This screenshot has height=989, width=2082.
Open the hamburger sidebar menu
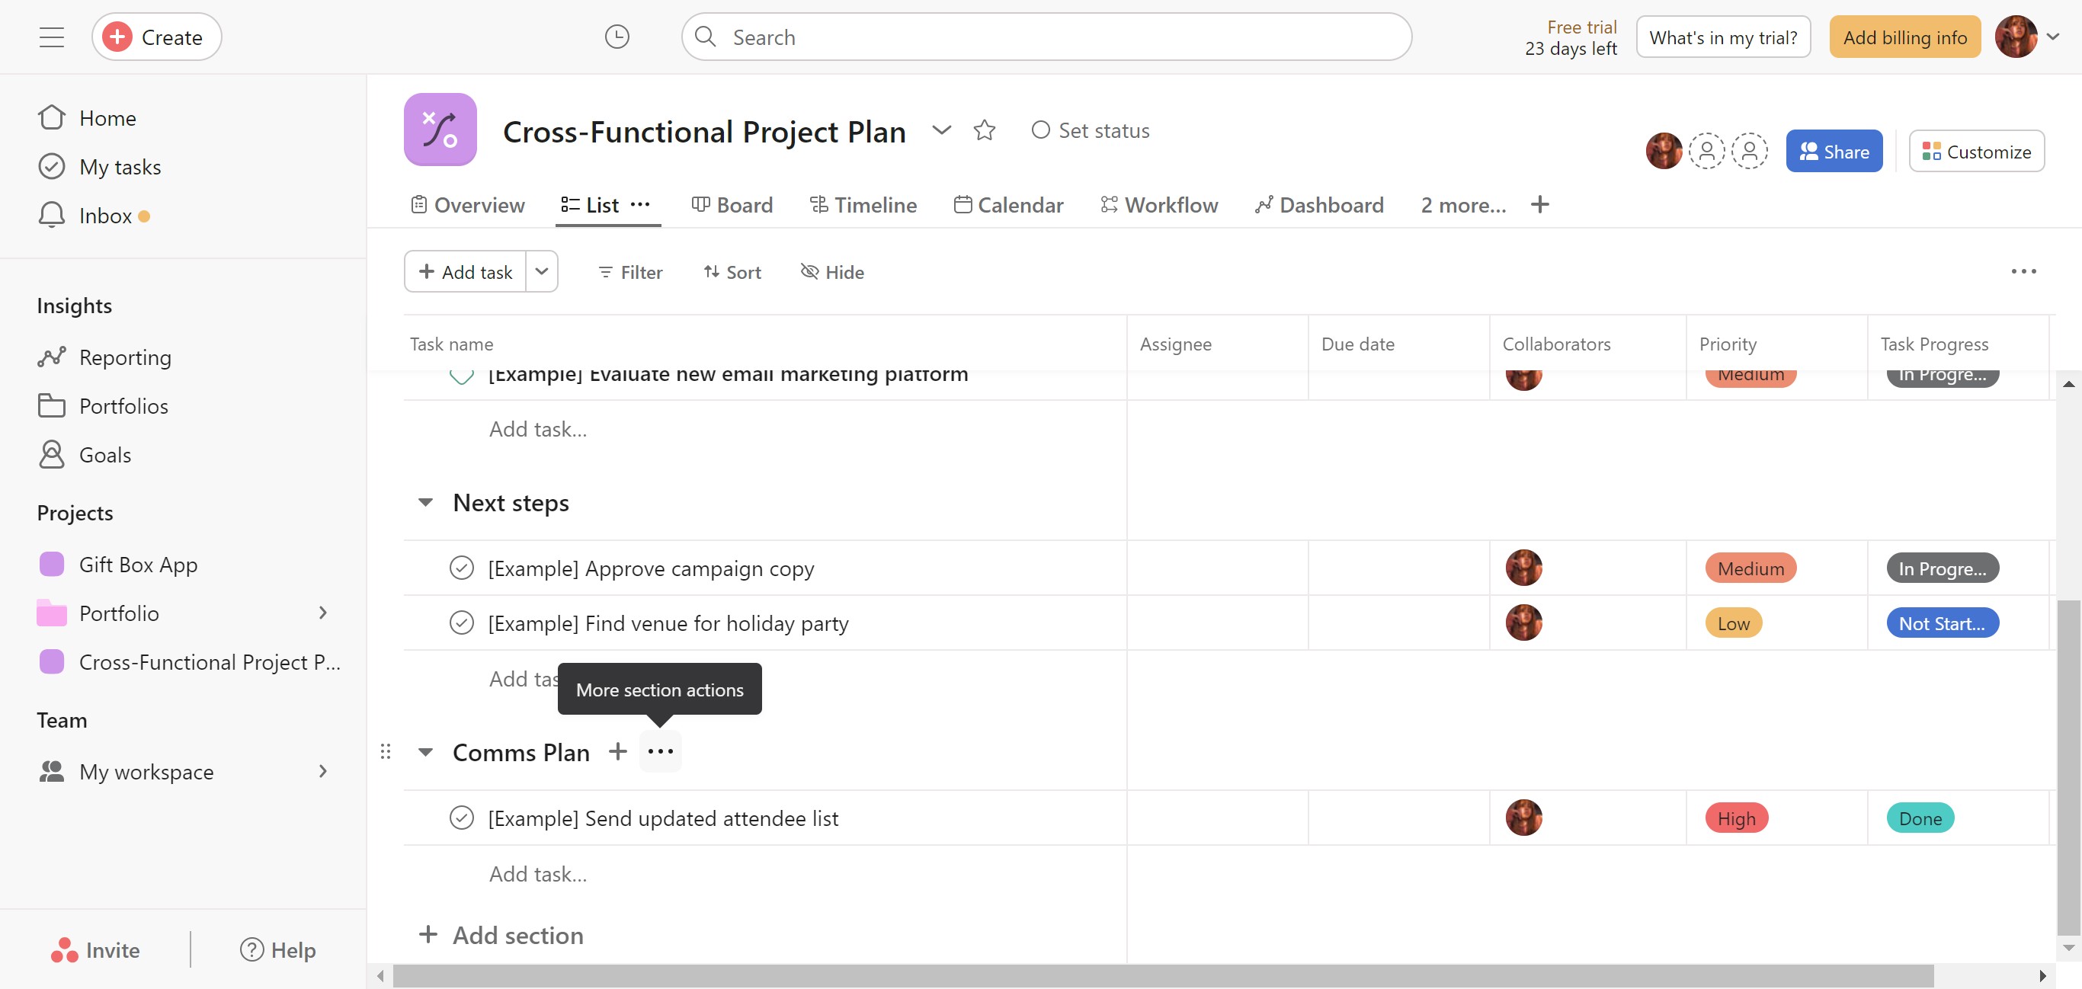52,37
